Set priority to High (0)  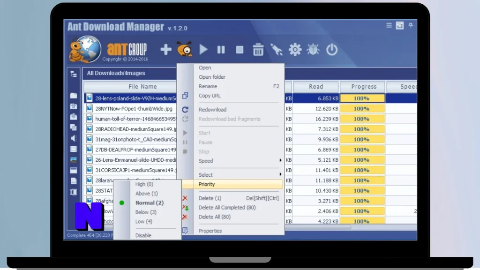tap(144, 184)
